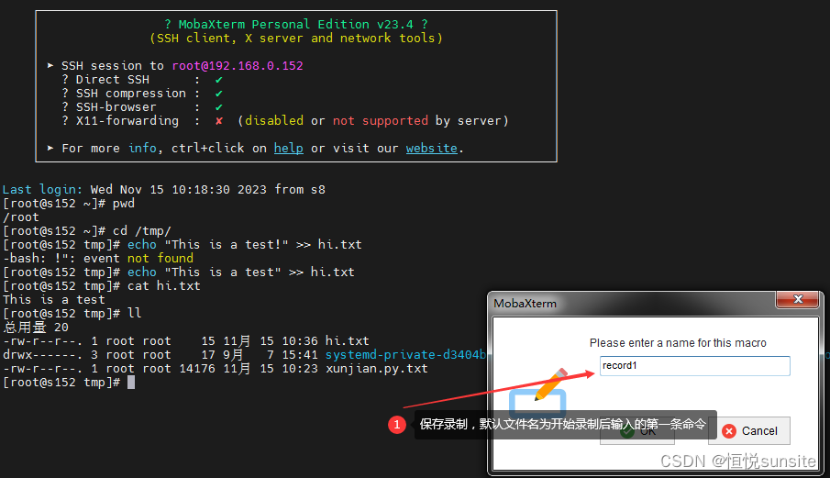Click the systemd-private directory name
Image resolution: width=830 pixels, height=478 pixels.
[404, 354]
